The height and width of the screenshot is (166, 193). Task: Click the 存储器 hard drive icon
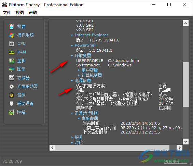[x=12, y=78]
